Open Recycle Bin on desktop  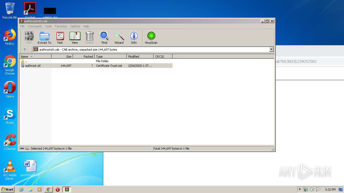tap(10, 11)
